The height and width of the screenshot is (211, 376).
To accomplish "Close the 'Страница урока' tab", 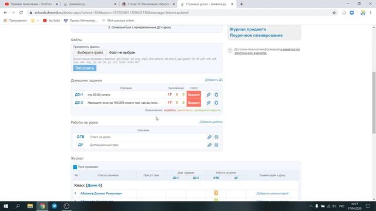I will 232,4.
